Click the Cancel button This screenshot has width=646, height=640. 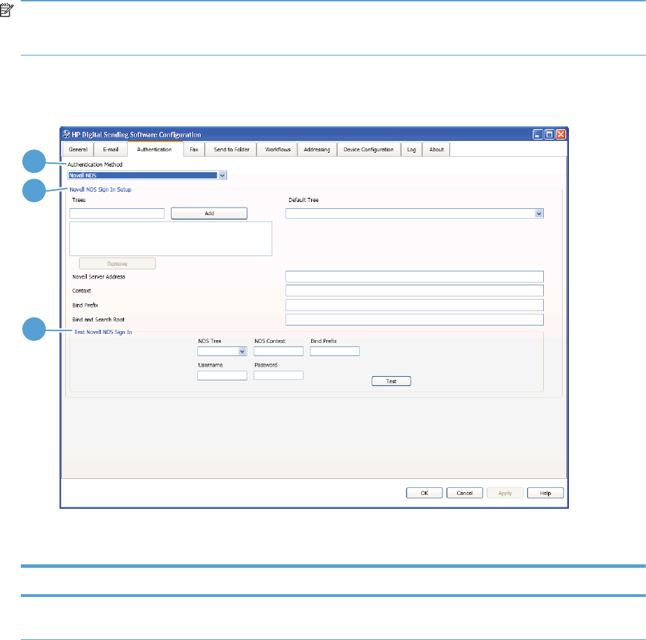(x=464, y=493)
